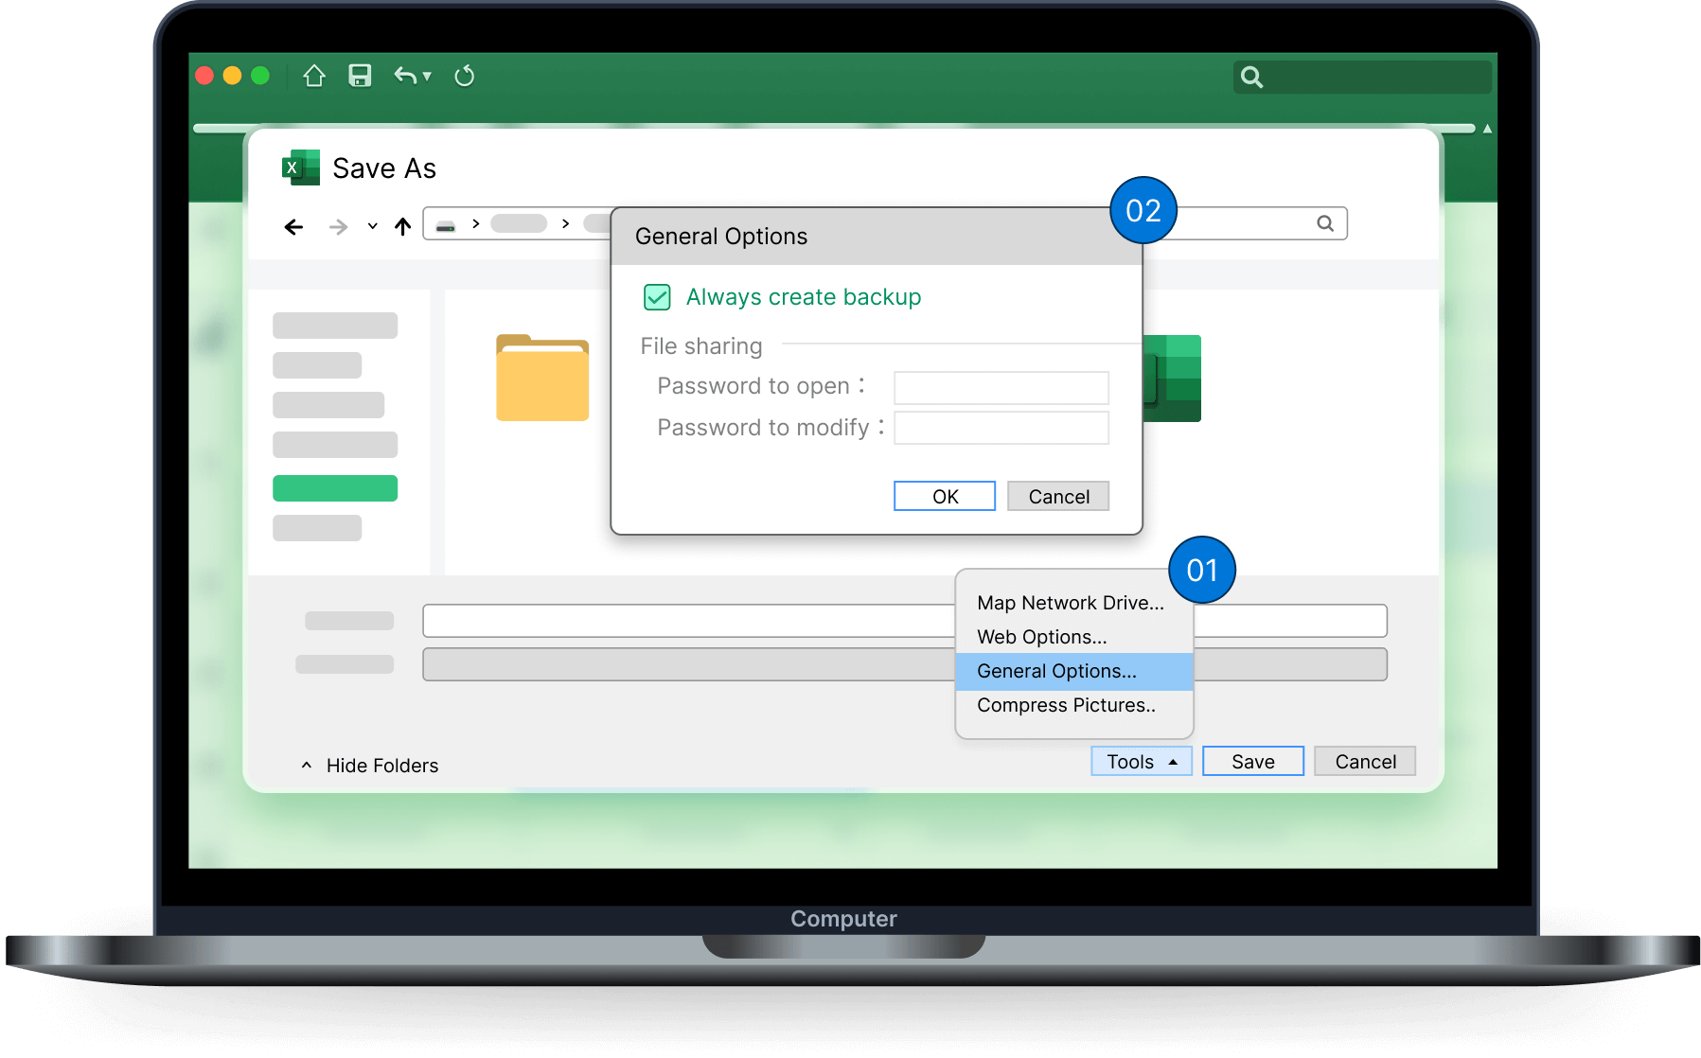Click the Home icon in the toolbar
Viewport: 1701px width, 1058px height.
click(x=314, y=76)
